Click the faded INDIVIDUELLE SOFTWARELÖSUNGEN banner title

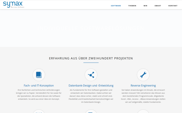click(x=91, y=28)
